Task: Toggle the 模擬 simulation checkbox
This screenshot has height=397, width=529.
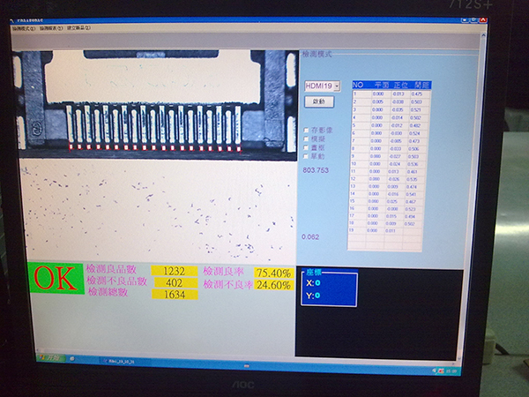Action: point(306,139)
